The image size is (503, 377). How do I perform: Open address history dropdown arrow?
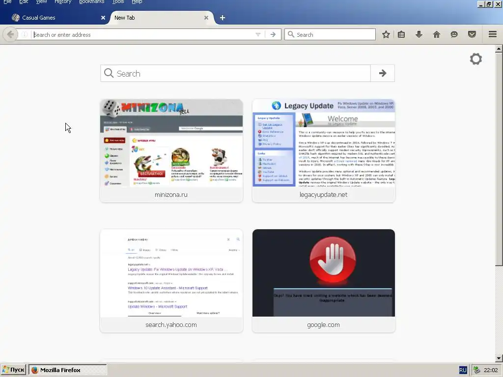pyautogui.click(x=258, y=34)
